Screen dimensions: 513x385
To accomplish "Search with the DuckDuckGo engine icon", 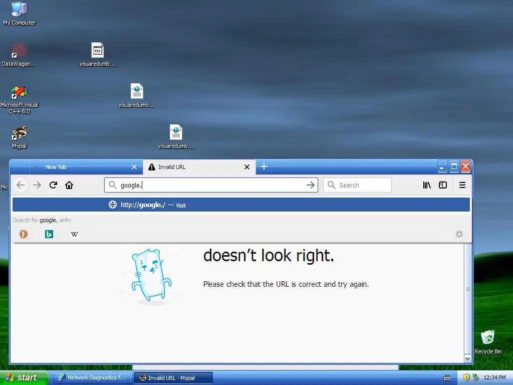I will tap(24, 234).
